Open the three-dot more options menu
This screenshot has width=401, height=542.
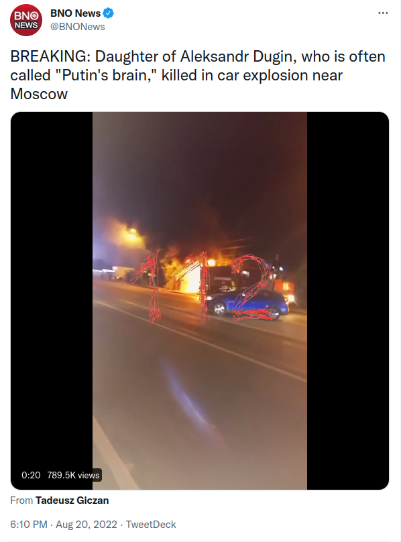pos(383,13)
